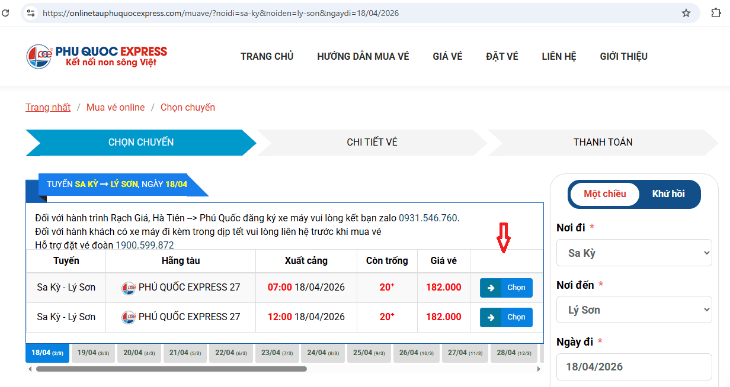
Task: Open the browser extensions puzzle icon
Action: tap(716, 13)
